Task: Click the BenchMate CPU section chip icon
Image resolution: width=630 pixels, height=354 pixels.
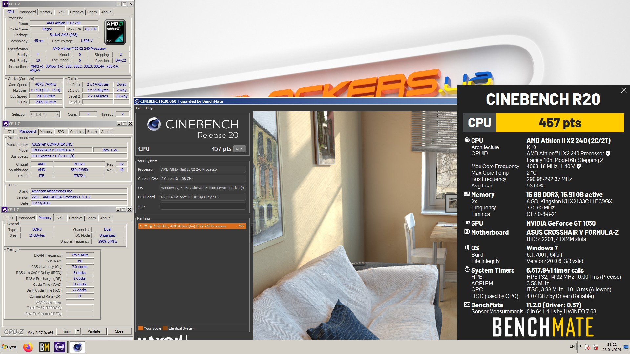Action: click(467, 140)
